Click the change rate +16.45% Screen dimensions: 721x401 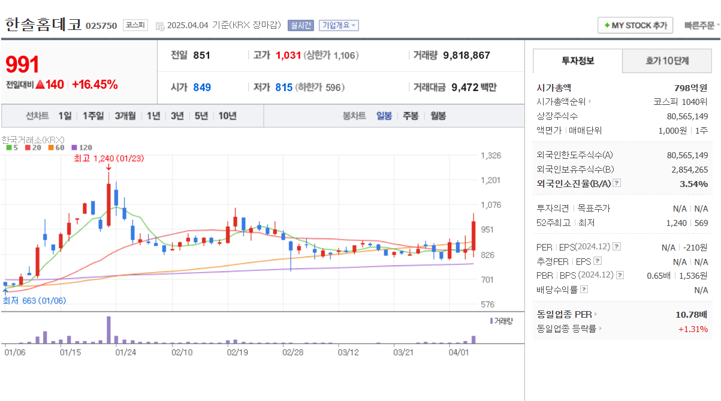(95, 85)
